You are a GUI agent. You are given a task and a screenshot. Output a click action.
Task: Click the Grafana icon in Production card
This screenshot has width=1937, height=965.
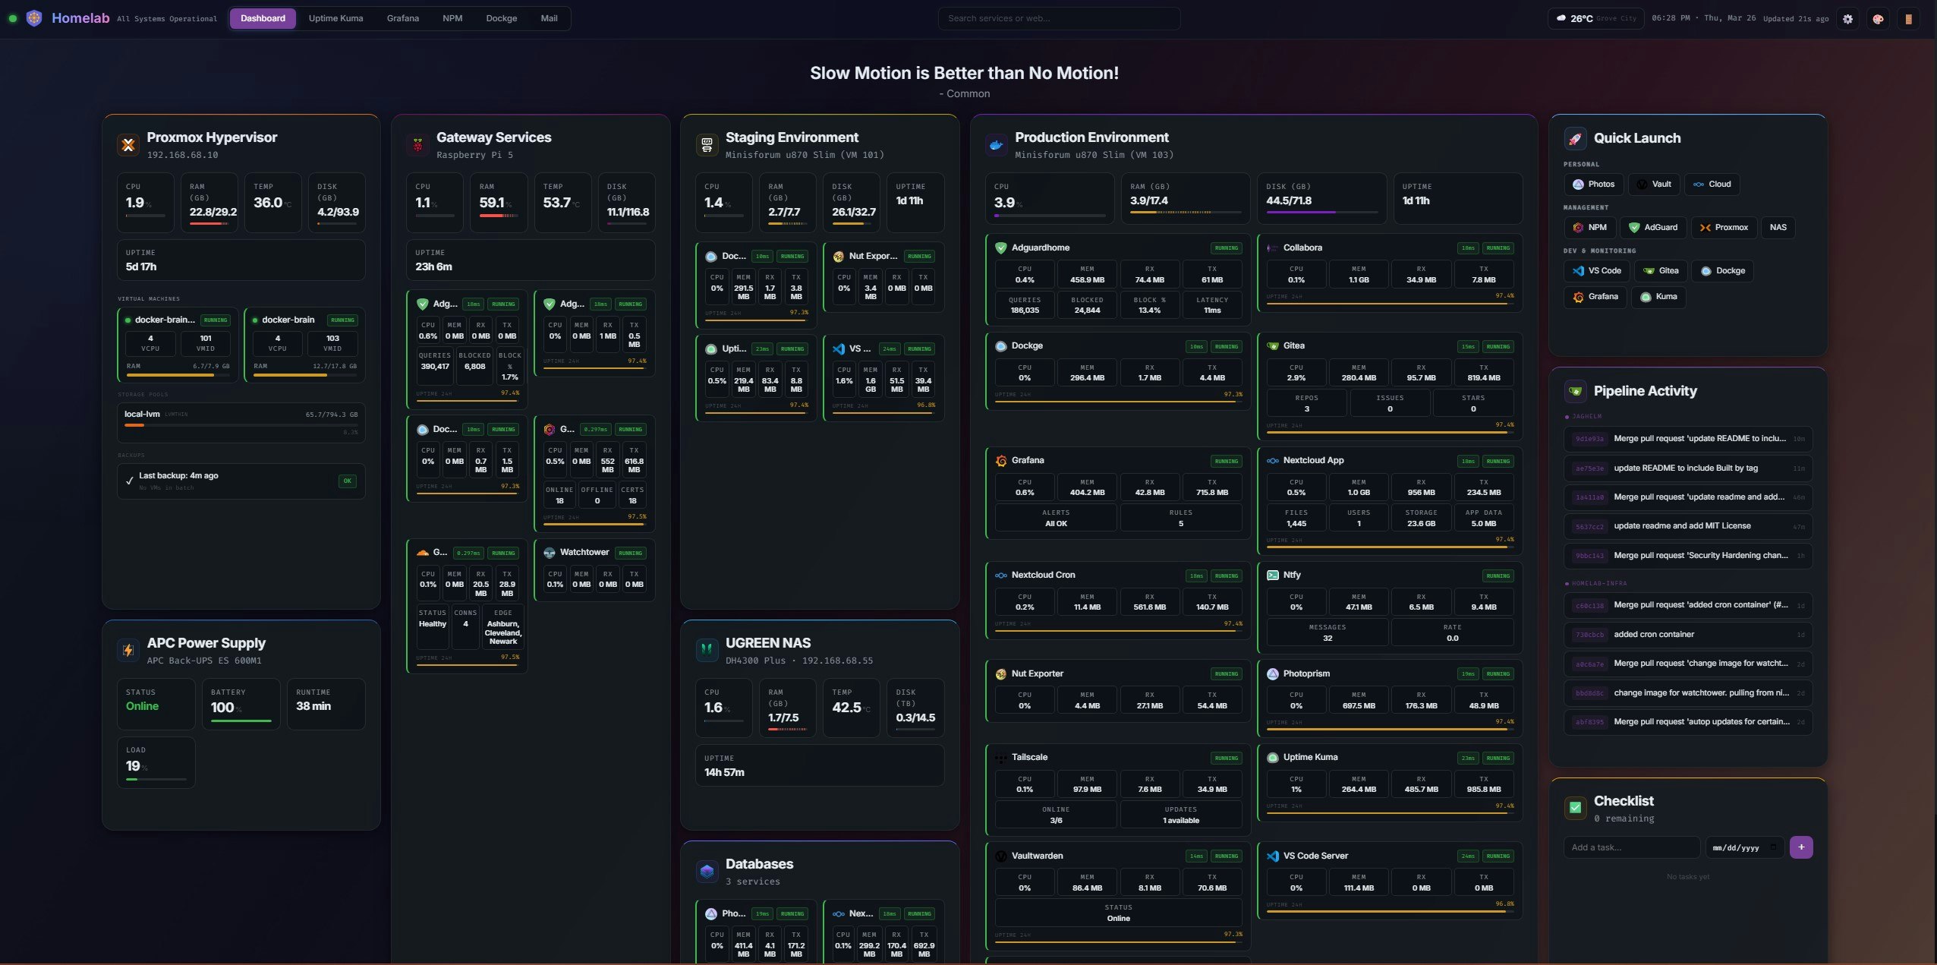click(1001, 460)
